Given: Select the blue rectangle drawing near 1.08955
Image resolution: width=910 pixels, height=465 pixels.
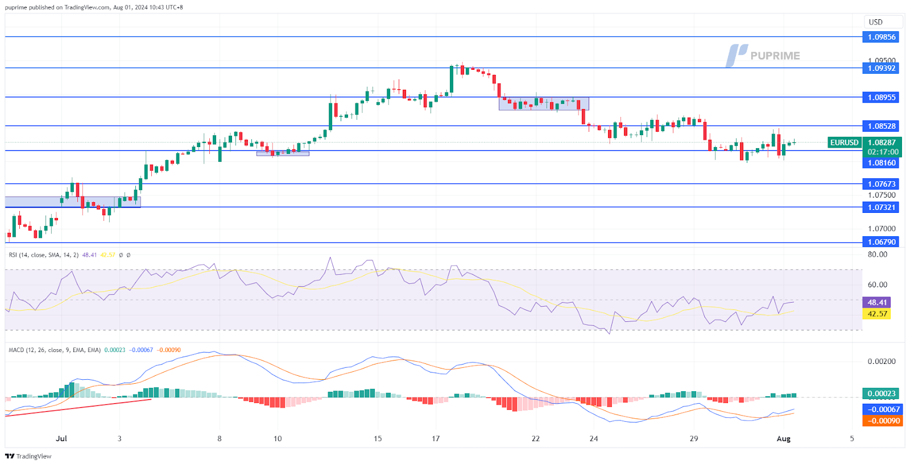Looking at the screenshot, I should coord(544,104).
